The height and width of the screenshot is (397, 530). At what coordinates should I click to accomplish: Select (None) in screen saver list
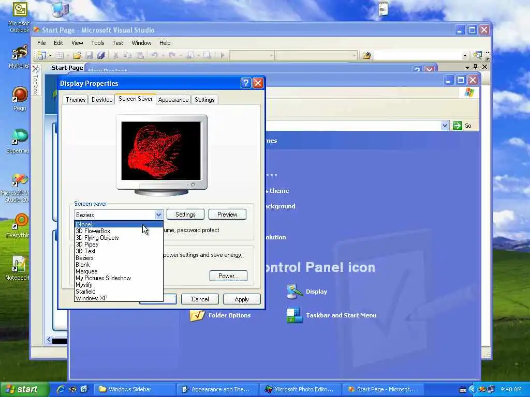tap(119, 224)
